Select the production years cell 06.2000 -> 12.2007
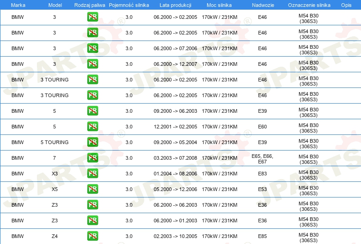 [175, 64]
